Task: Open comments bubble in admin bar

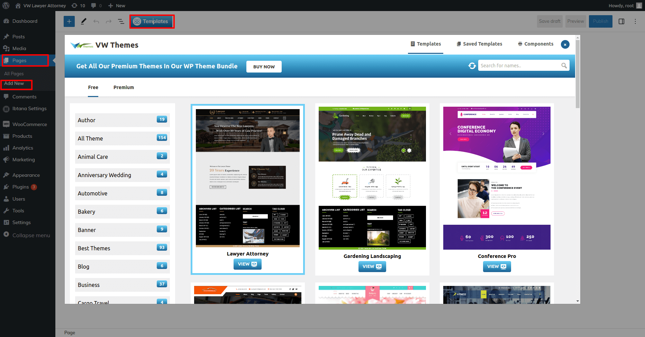Action: point(96,6)
